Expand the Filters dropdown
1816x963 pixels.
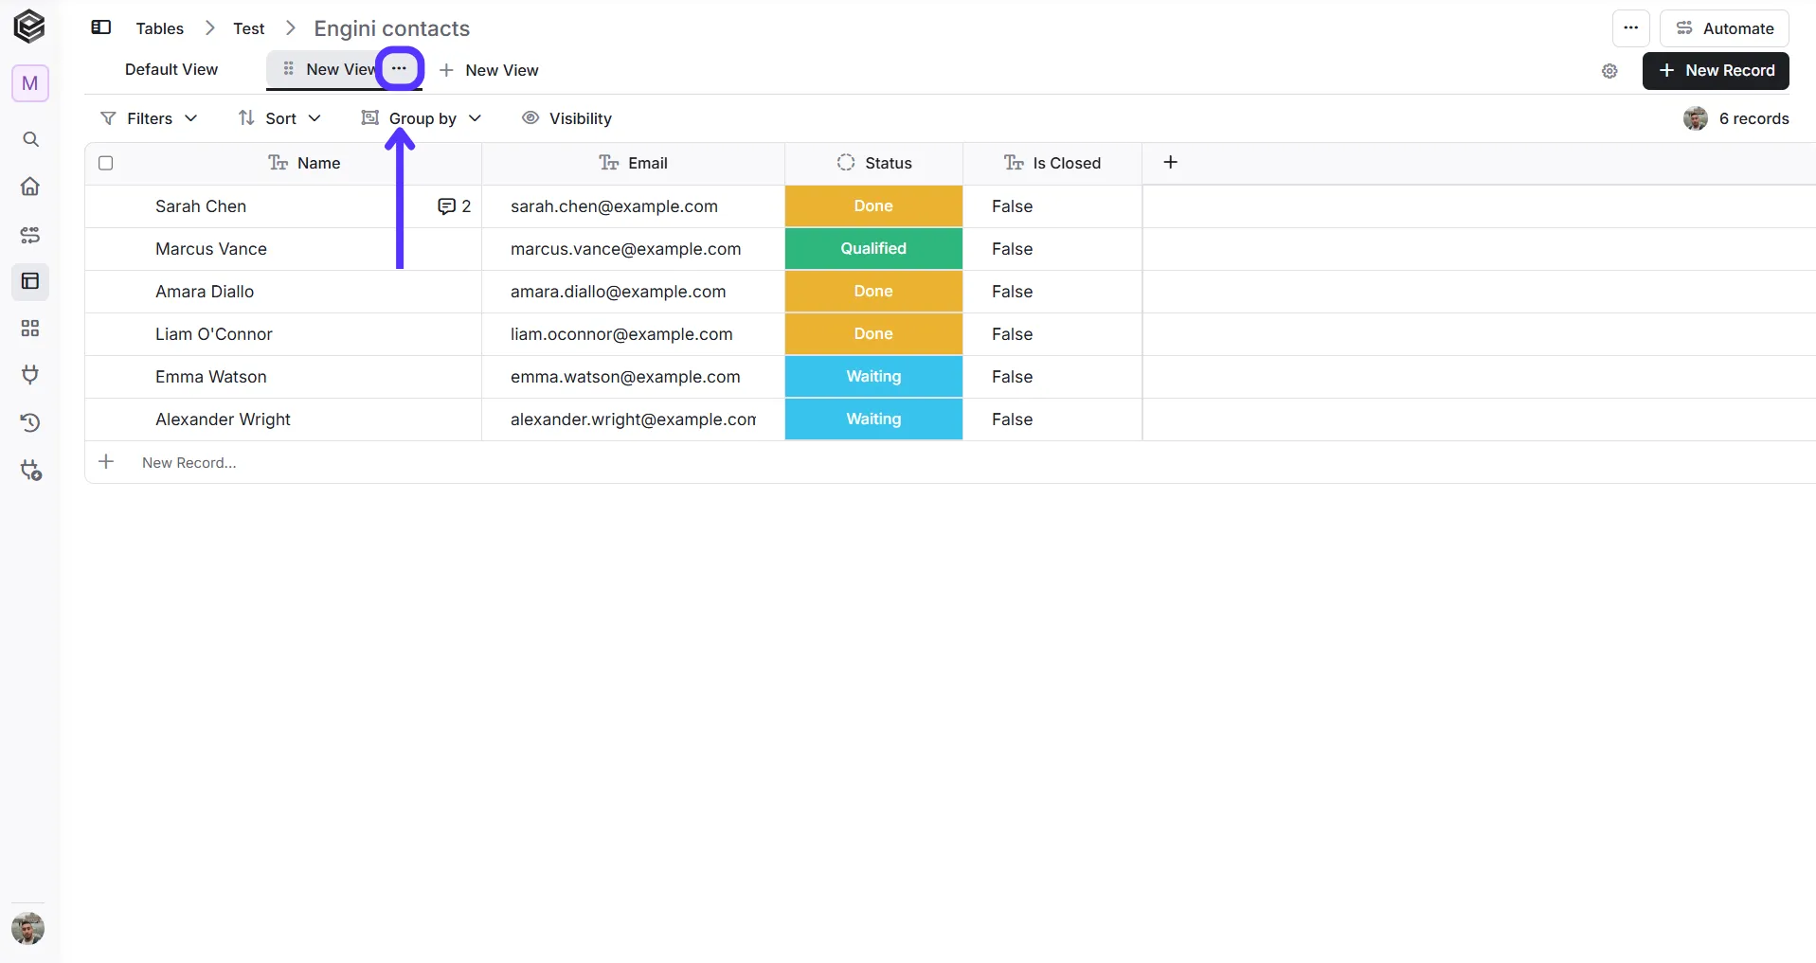click(x=149, y=118)
